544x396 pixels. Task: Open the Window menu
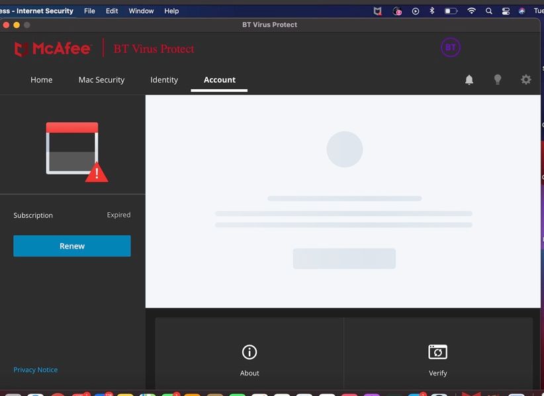(141, 11)
